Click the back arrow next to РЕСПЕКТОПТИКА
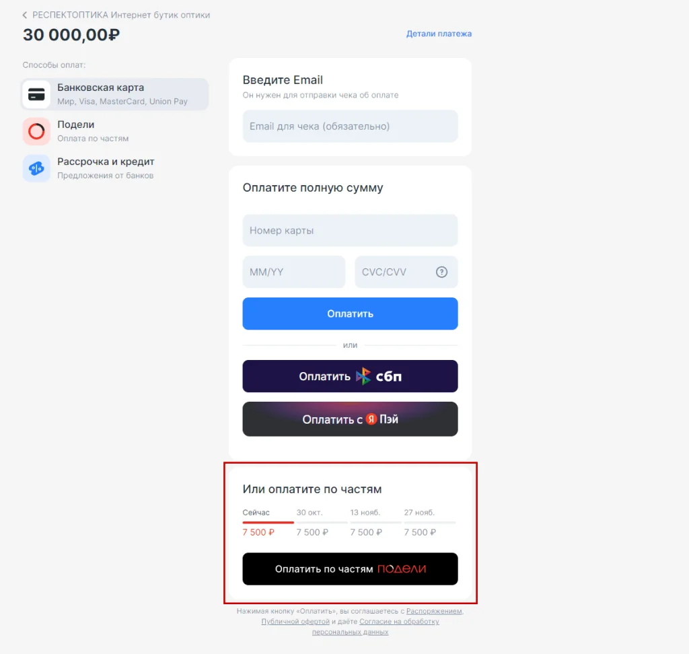689x654 pixels. (25, 15)
